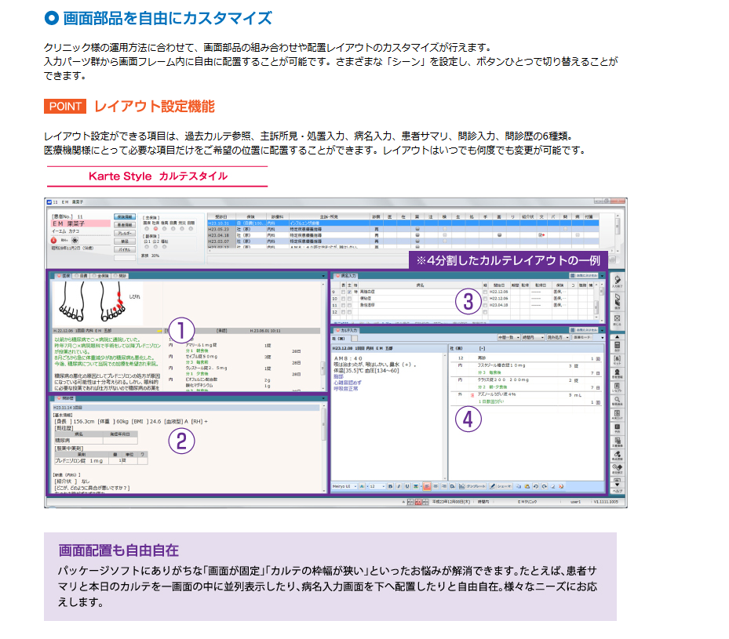Viewport: 729px width, 639px height.
Task: Click the アレルギー button
Action: tap(124, 233)
